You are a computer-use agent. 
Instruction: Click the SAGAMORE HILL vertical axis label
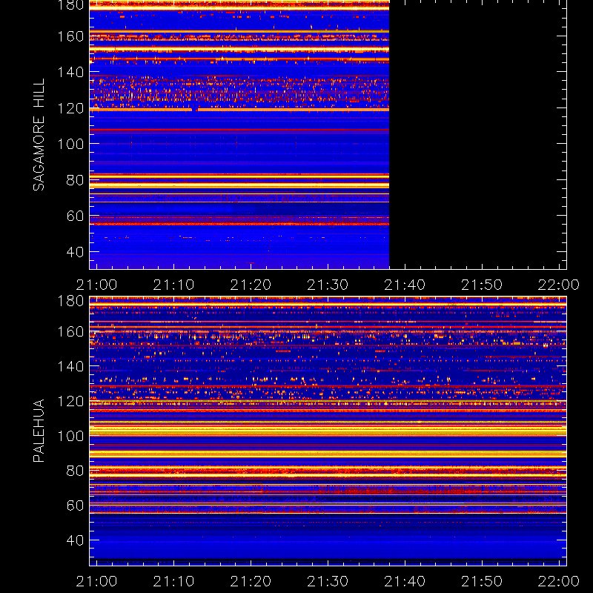[x=39, y=134]
